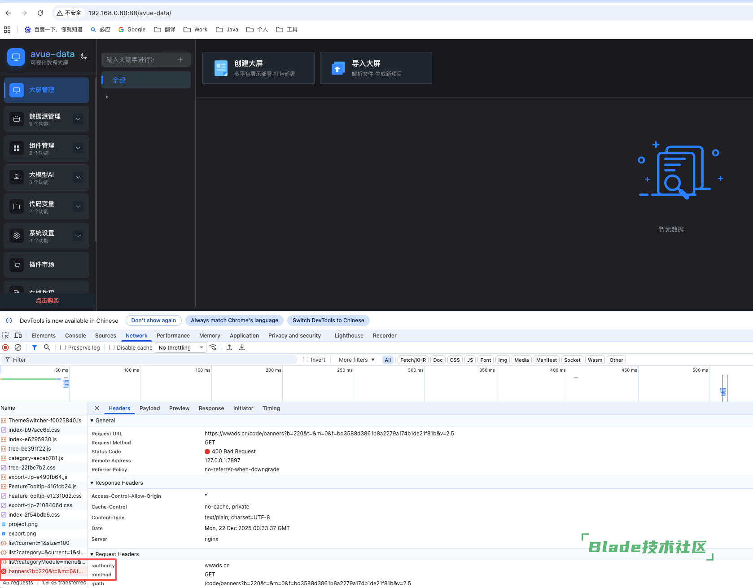Viewport: 753px width, 588px height.
Task: Click Switch DevTools to Chinese button
Action: click(x=328, y=320)
